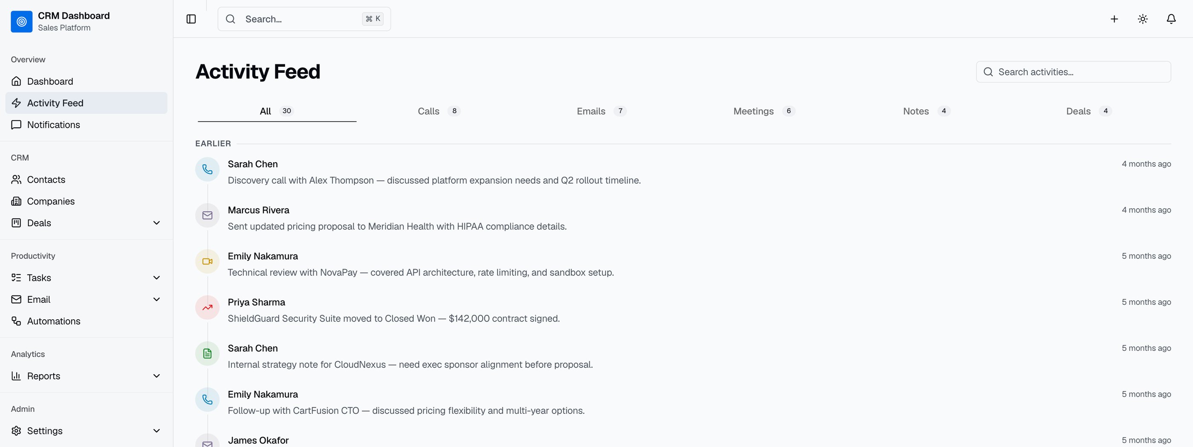
Task: Click Technical review with NovaPay description
Action: pyautogui.click(x=421, y=272)
